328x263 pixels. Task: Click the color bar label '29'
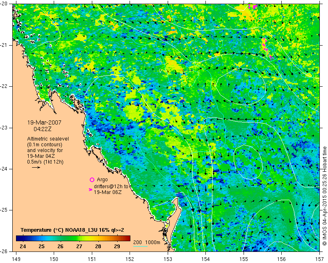(x=117, y=246)
